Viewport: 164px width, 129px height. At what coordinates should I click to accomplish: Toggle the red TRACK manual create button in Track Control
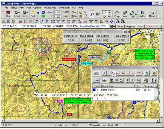pyautogui.click(x=96, y=80)
